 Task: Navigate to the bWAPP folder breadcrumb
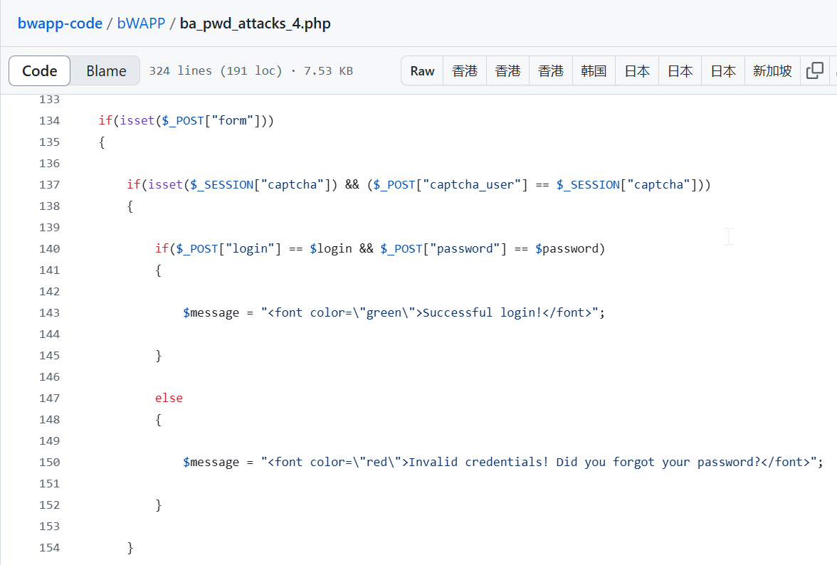pos(141,23)
